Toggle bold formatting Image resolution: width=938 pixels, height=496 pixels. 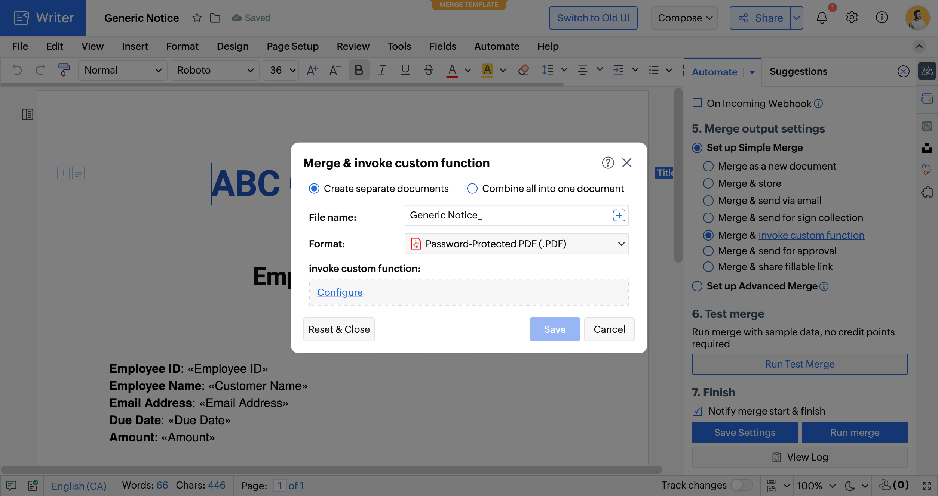[x=359, y=70]
